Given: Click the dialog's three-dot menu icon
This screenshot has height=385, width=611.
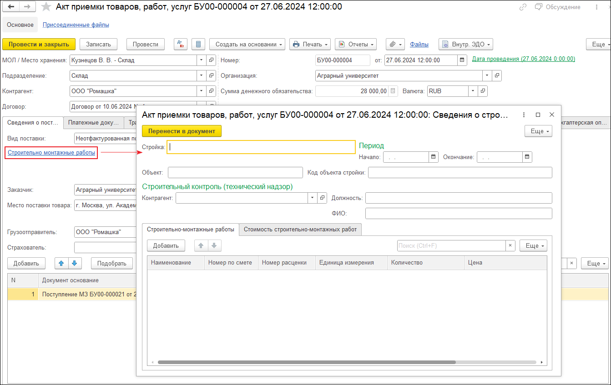Looking at the screenshot, I should (x=524, y=115).
